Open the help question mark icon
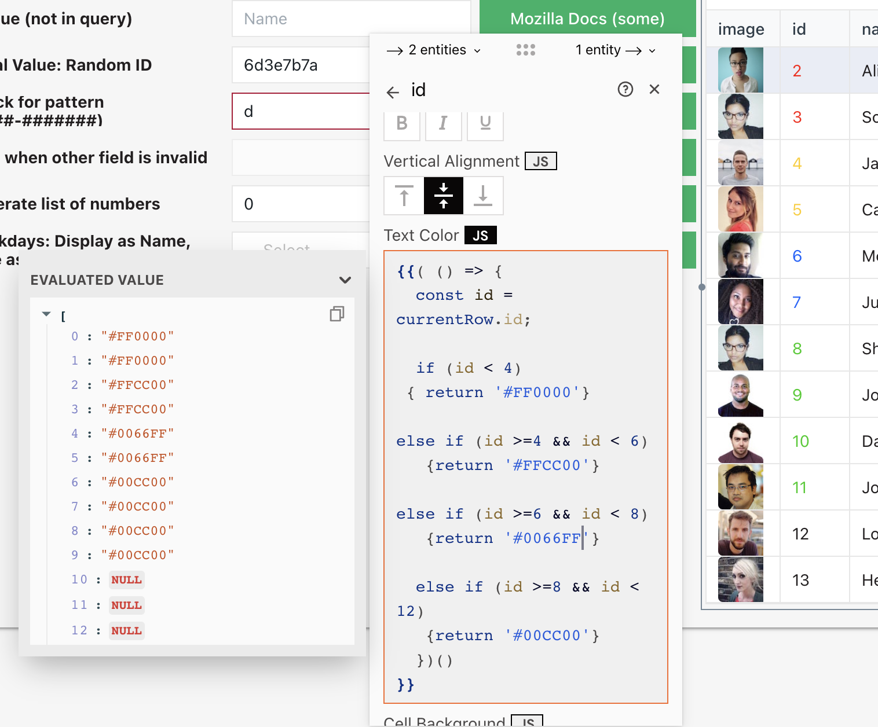878x727 pixels. tap(625, 89)
